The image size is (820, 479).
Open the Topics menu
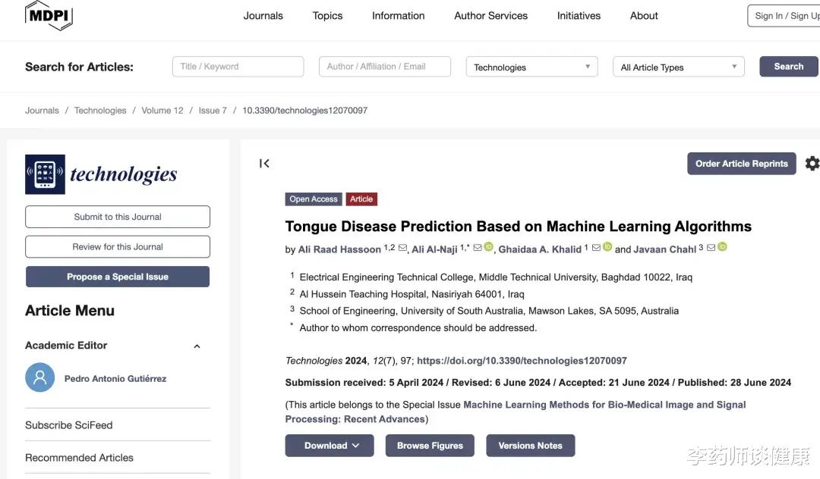coord(327,16)
